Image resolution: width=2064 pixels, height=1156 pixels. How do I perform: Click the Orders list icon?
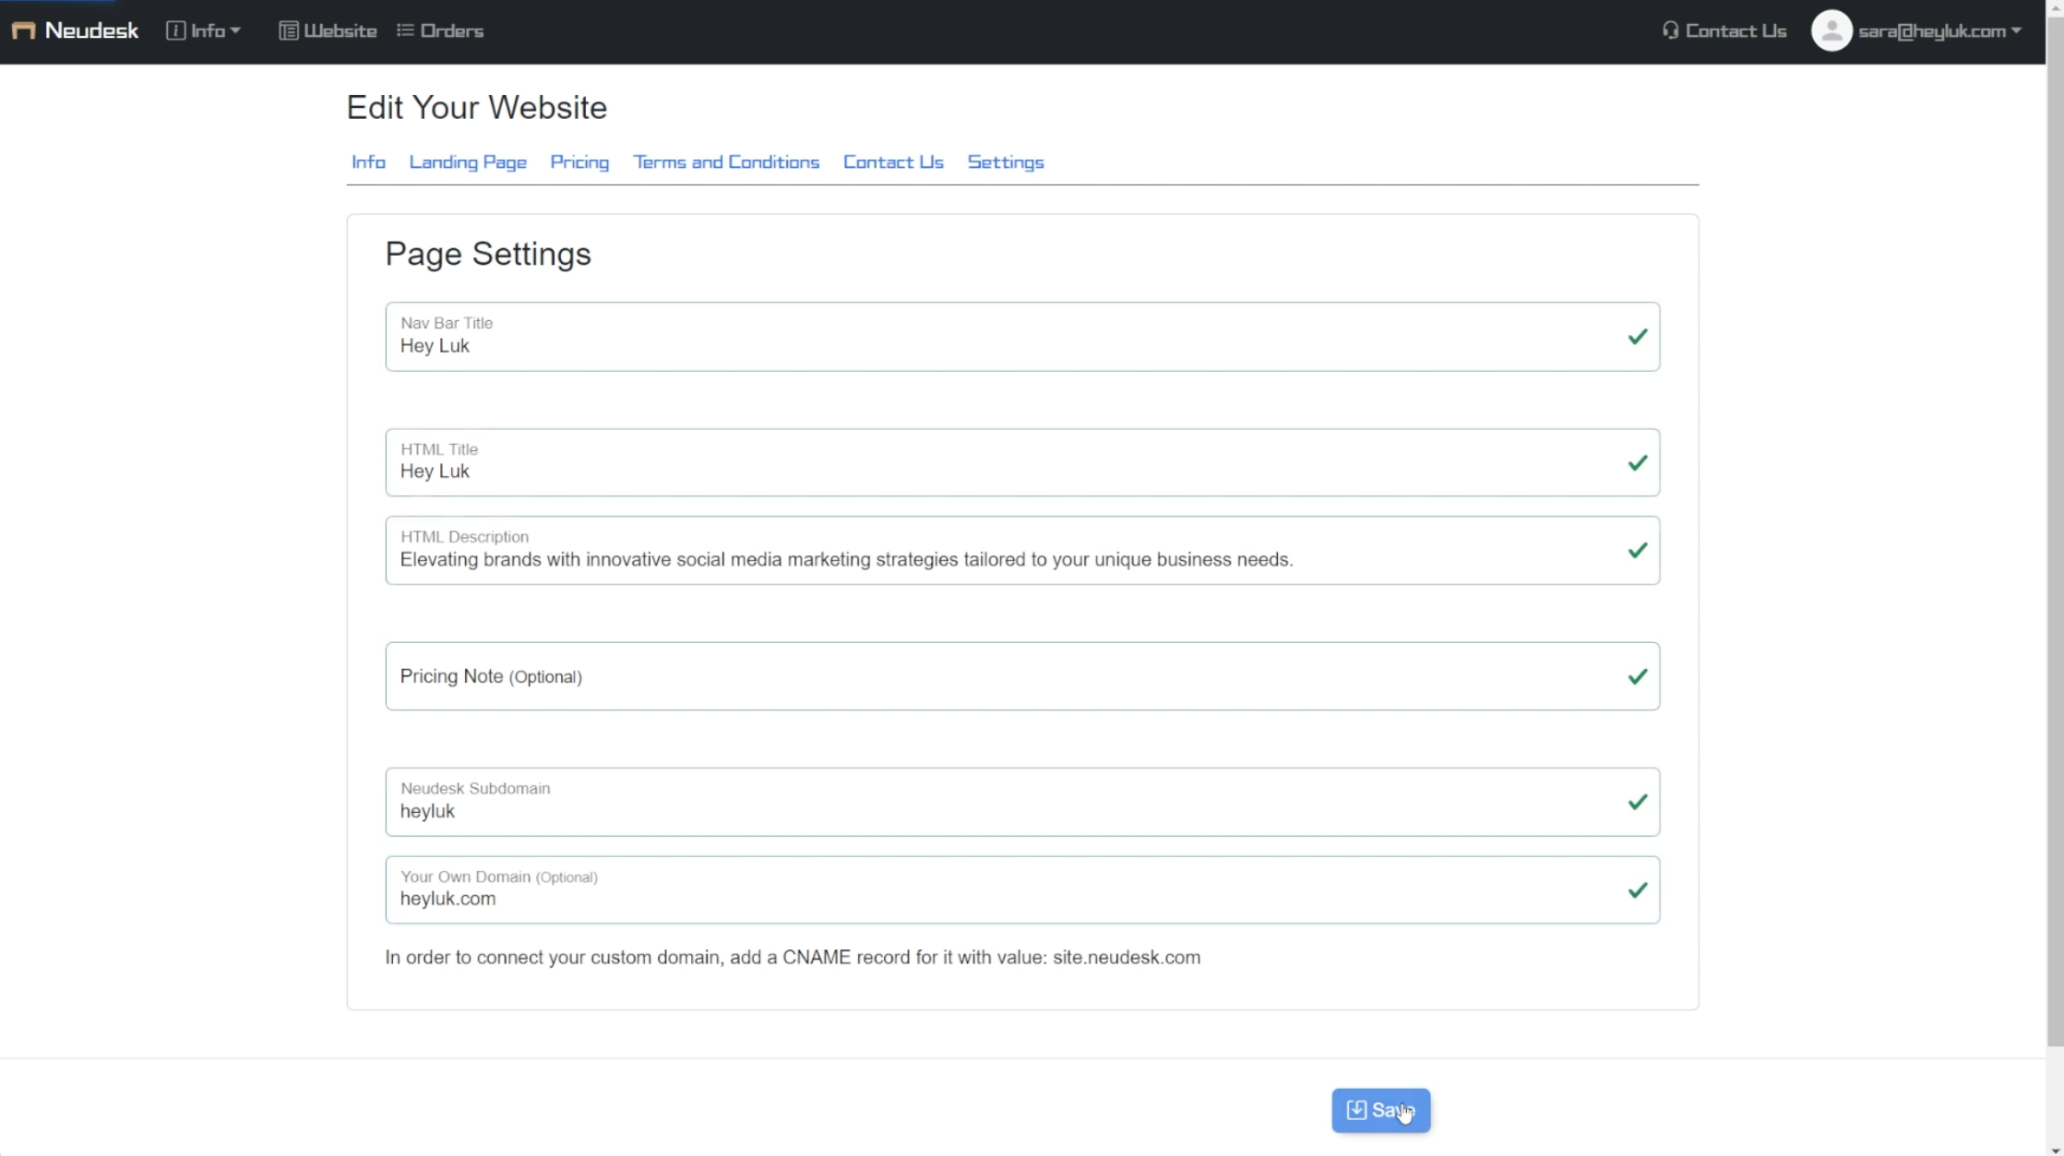405,31
